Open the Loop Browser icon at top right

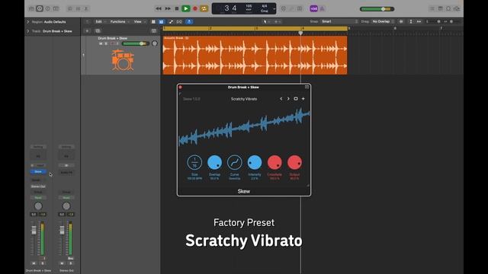pyautogui.click(x=448, y=8)
